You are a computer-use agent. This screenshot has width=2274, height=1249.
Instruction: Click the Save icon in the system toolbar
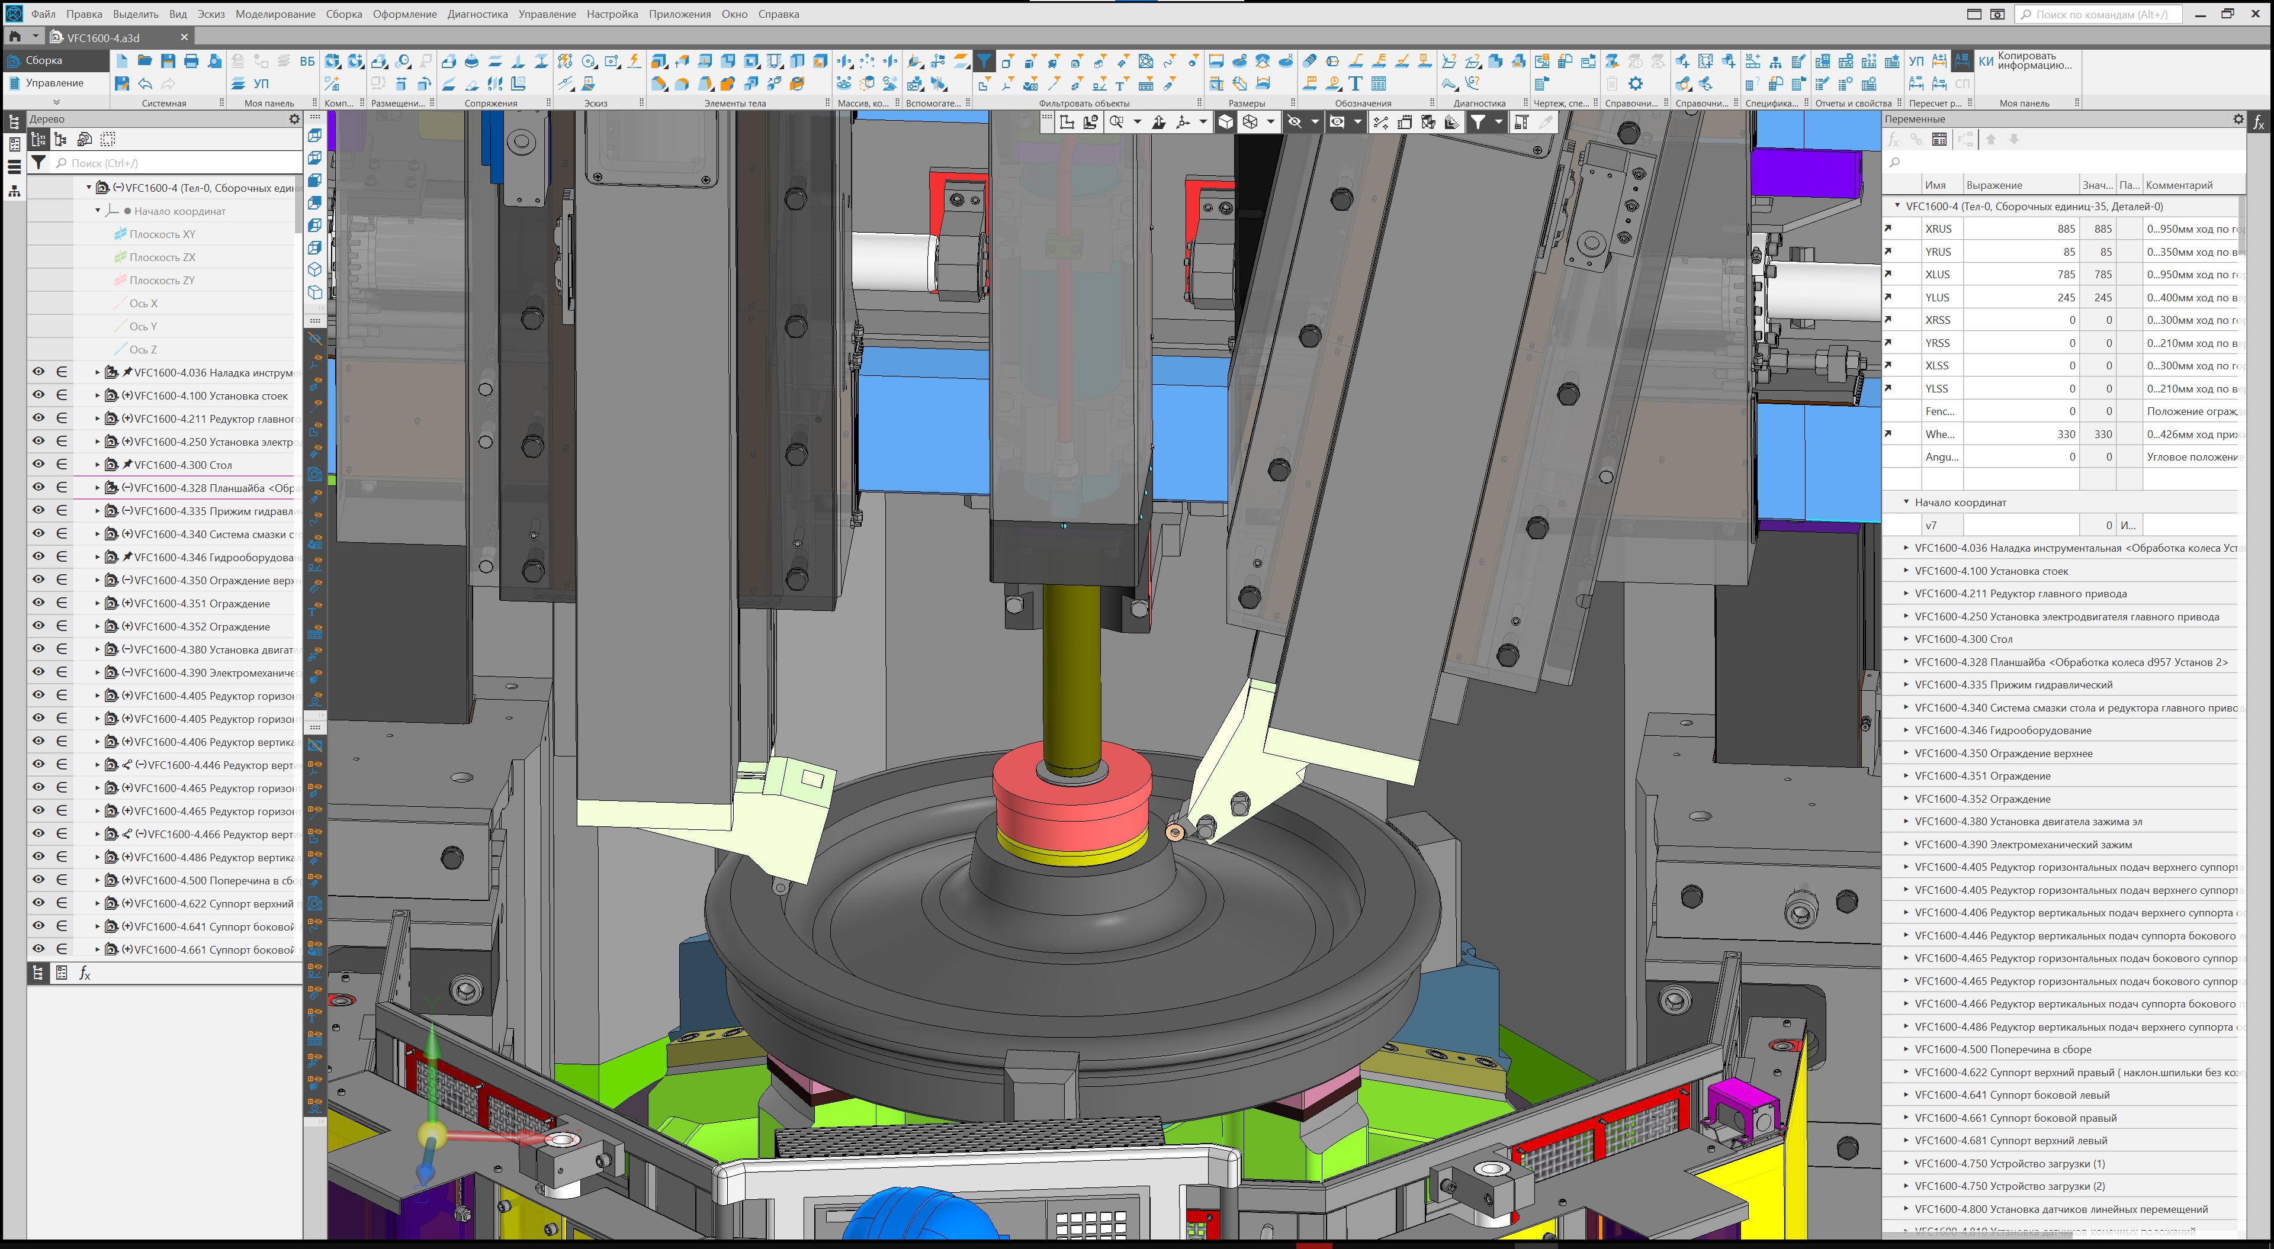pyautogui.click(x=168, y=61)
